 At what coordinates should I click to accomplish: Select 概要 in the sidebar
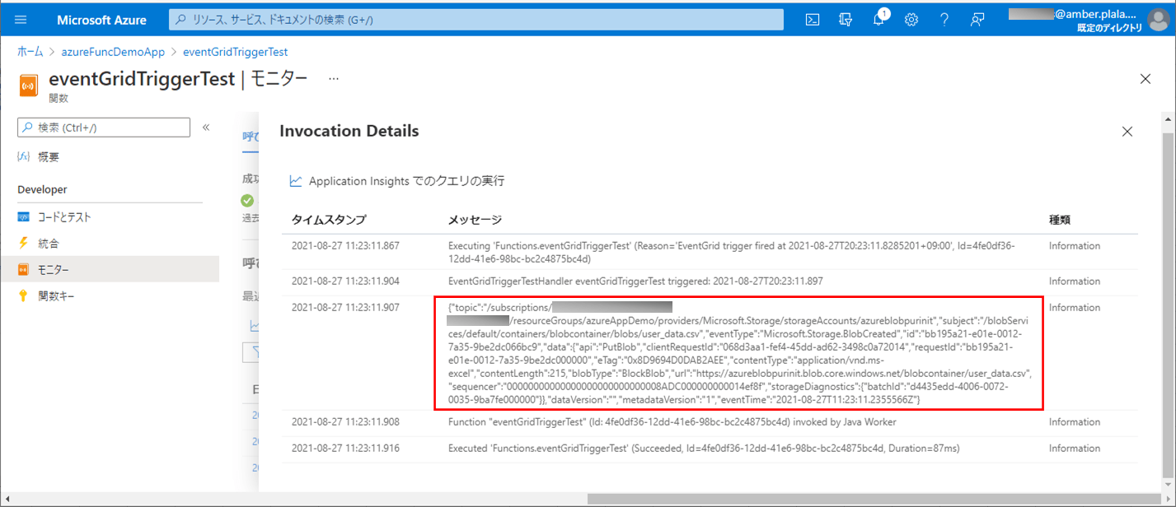click(x=48, y=156)
